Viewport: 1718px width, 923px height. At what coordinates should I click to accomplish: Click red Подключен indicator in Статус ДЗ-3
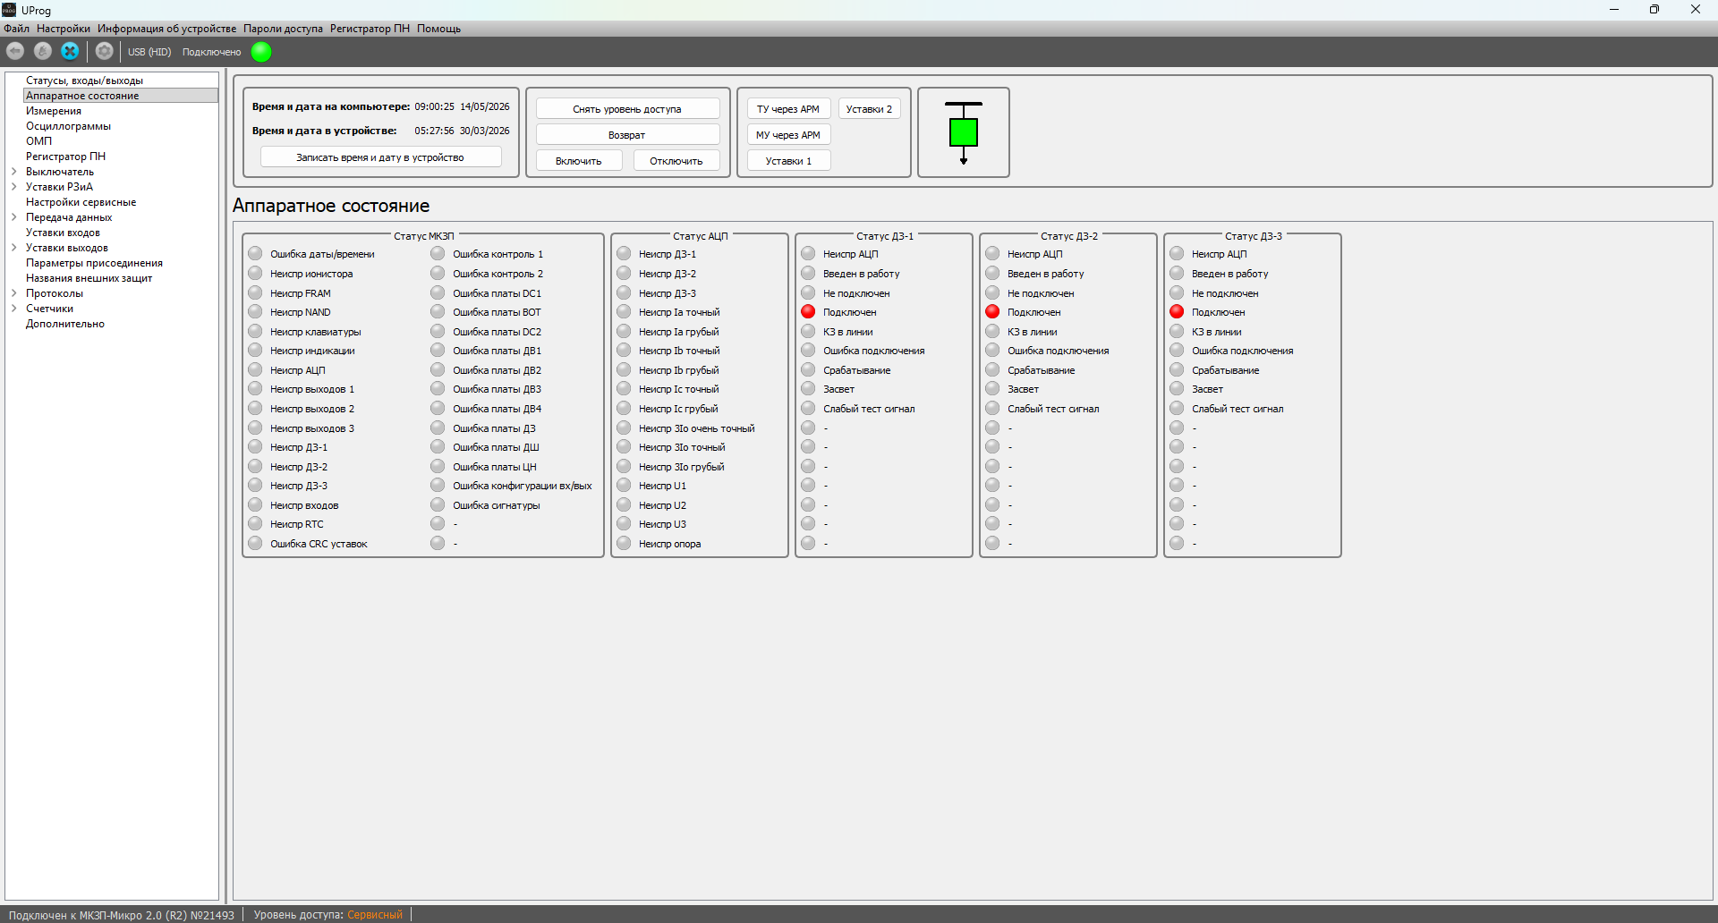[1177, 312]
